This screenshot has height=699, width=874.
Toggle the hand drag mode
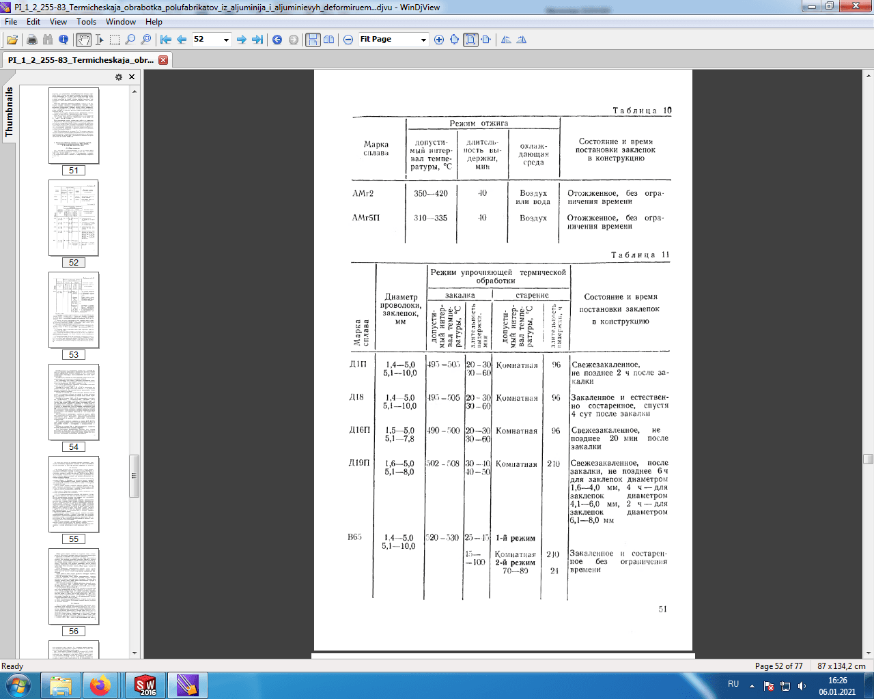[x=83, y=40]
